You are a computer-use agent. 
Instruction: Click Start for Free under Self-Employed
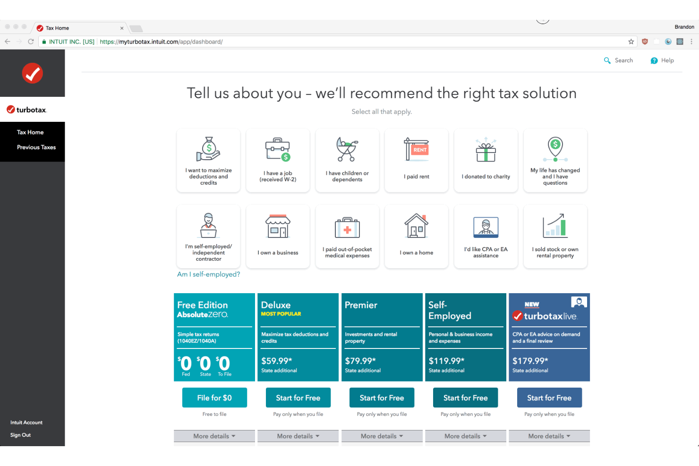466,398
